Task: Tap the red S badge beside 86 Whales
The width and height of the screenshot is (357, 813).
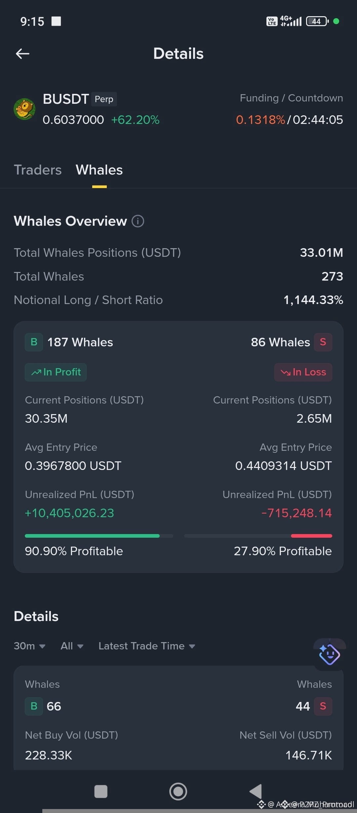Action: (x=323, y=342)
